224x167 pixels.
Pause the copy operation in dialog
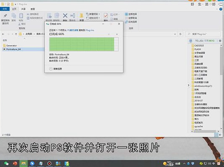click(109, 34)
